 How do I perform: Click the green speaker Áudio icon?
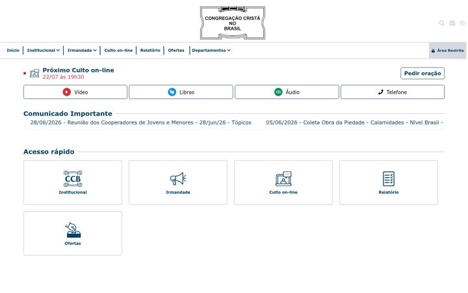point(278,92)
